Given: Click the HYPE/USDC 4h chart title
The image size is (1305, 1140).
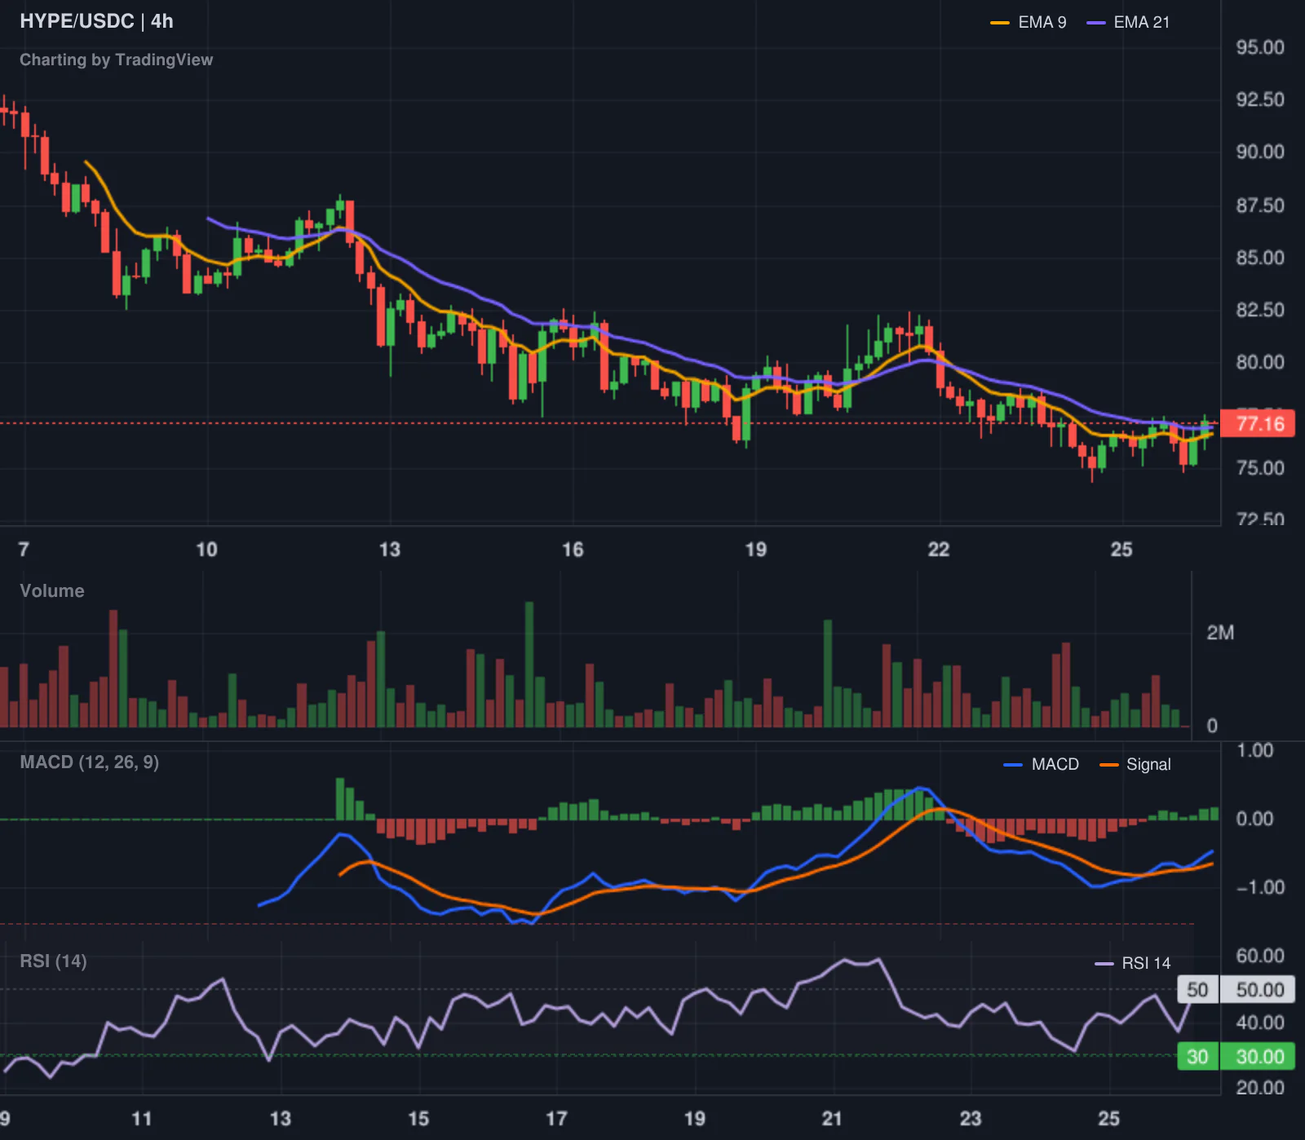Looking at the screenshot, I should (96, 21).
